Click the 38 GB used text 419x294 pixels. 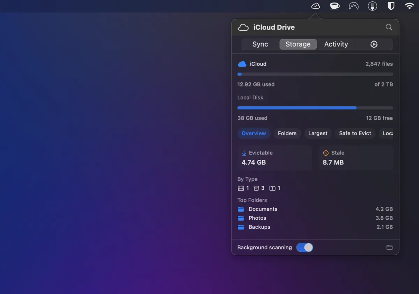tap(252, 118)
